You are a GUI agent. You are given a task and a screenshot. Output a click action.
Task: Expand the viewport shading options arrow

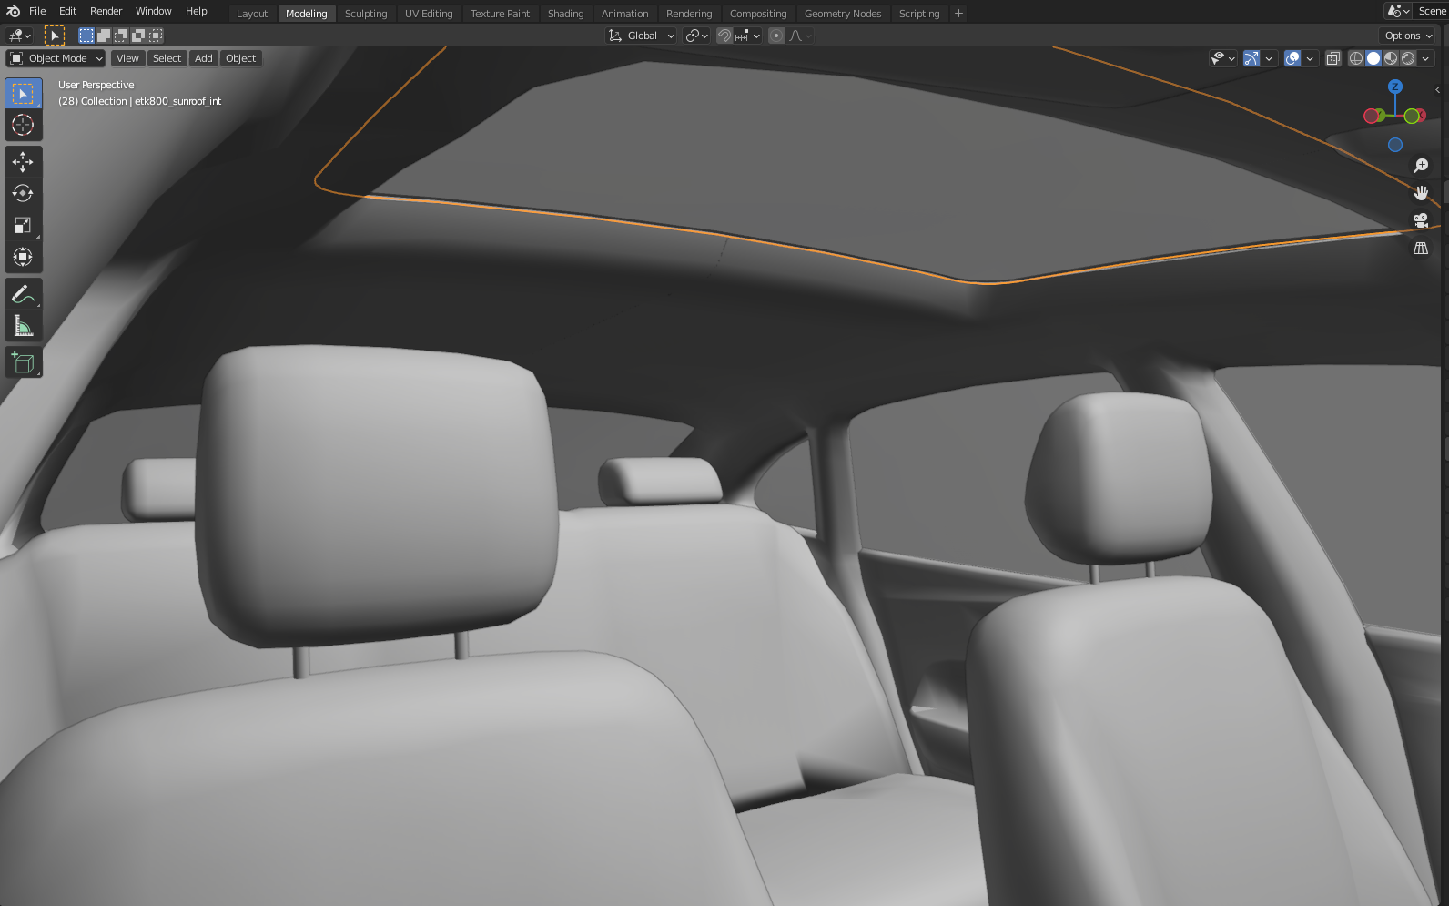1425,58
